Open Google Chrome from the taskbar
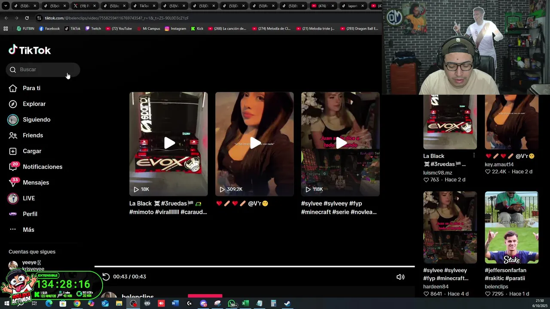Screen dimensions: 550x309 76,303
